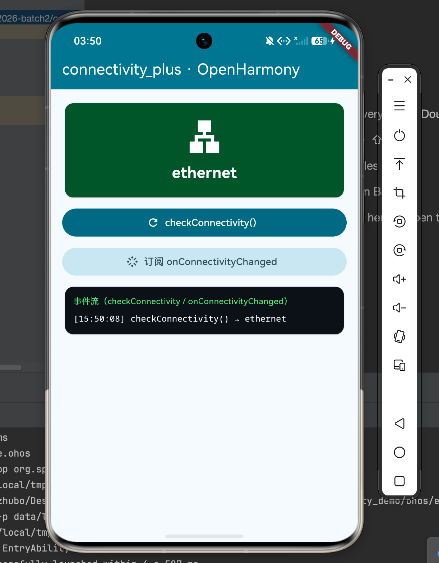Close the emulator toolbar panel
Viewport: 439px width, 563px height.
click(408, 79)
